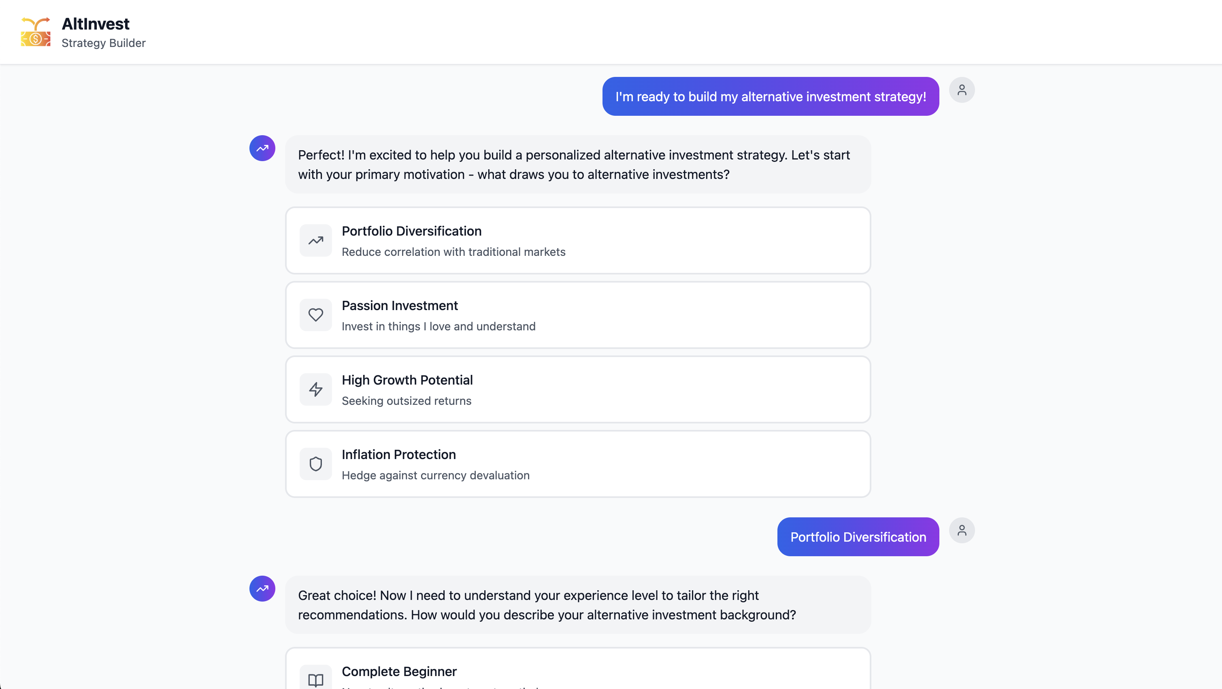
Task: Click the assistant avatar beside the motivation question
Action: coord(262,149)
